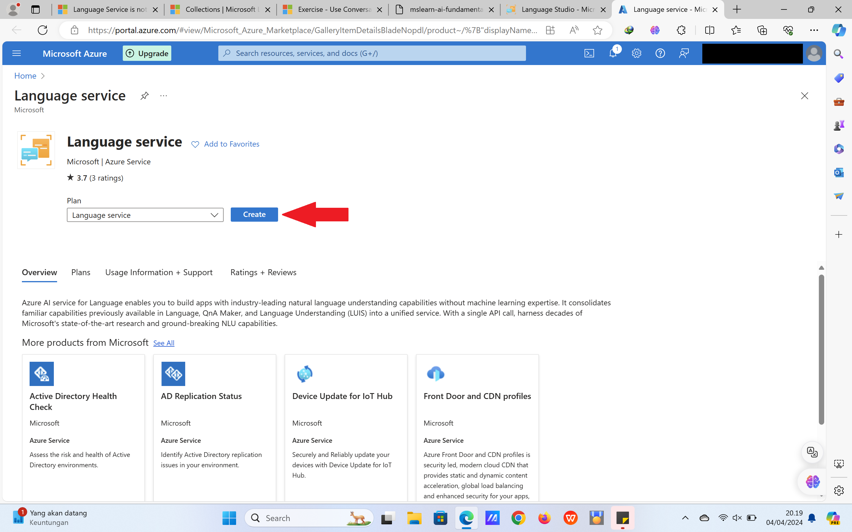Click the Create button
This screenshot has width=852, height=532.
click(x=254, y=215)
